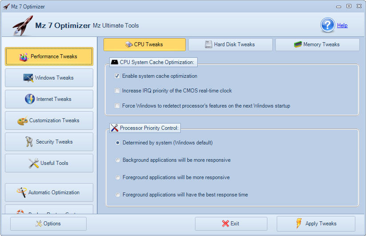Image resolution: width=366 pixels, height=236 pixels.
Task: Open the Help link
Action: pos(342,25)
